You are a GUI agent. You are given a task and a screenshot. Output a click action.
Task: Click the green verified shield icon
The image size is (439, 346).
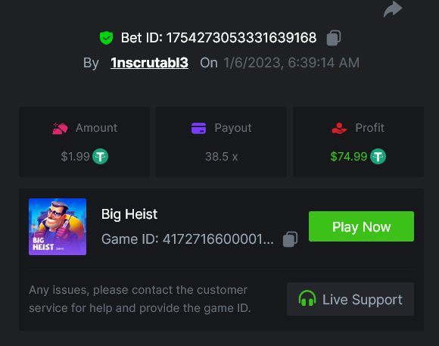107,38
